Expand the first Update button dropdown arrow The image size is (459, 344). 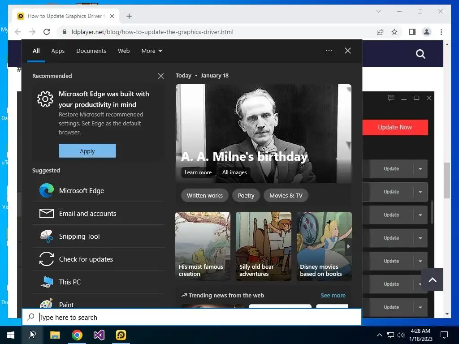click(x=420, y=169)
